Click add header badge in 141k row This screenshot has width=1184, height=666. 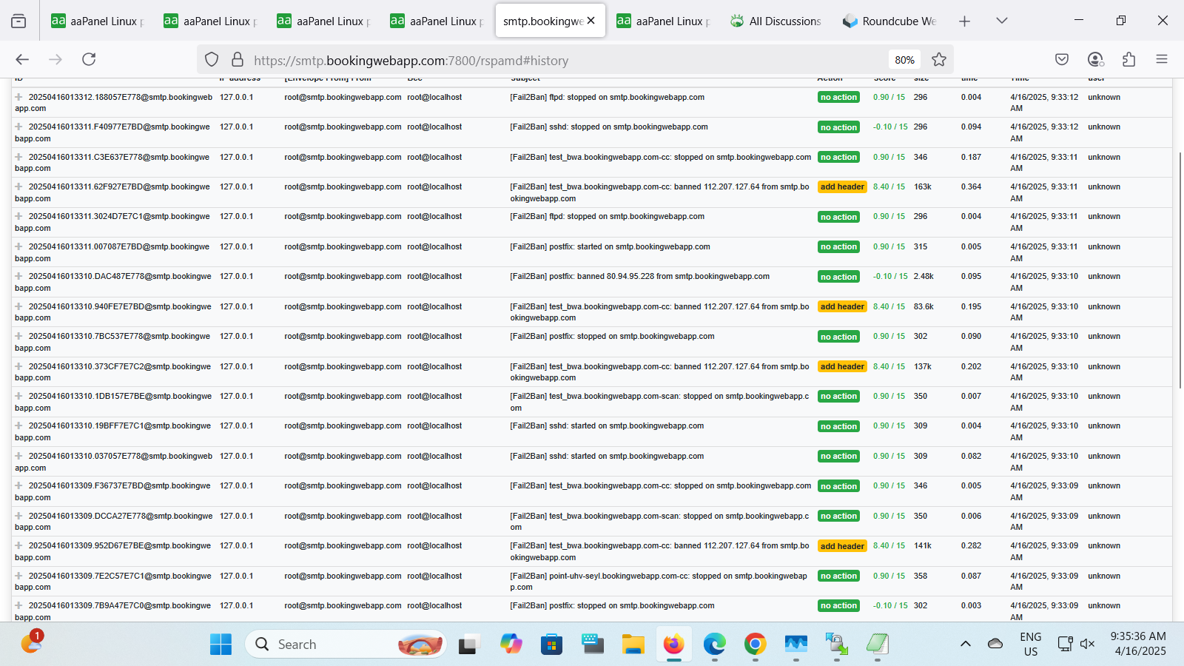coord(842,546)
